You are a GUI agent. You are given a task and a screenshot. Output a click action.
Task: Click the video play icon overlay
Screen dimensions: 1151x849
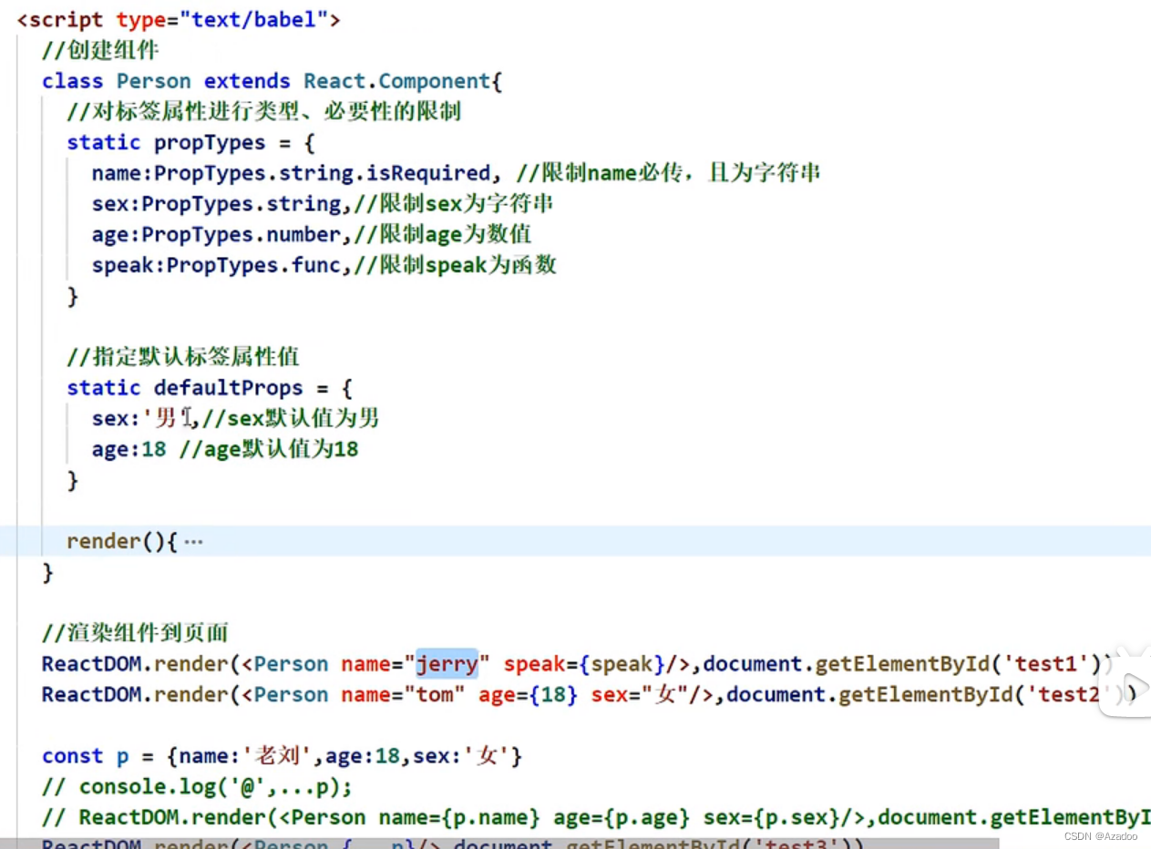point(1135,686)
